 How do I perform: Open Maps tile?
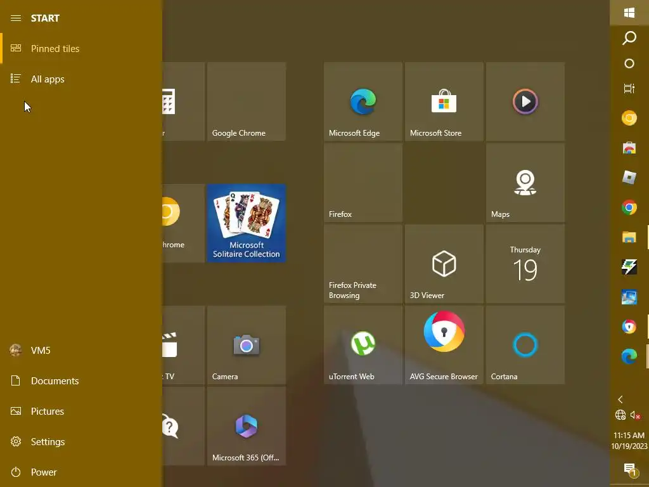525,183
